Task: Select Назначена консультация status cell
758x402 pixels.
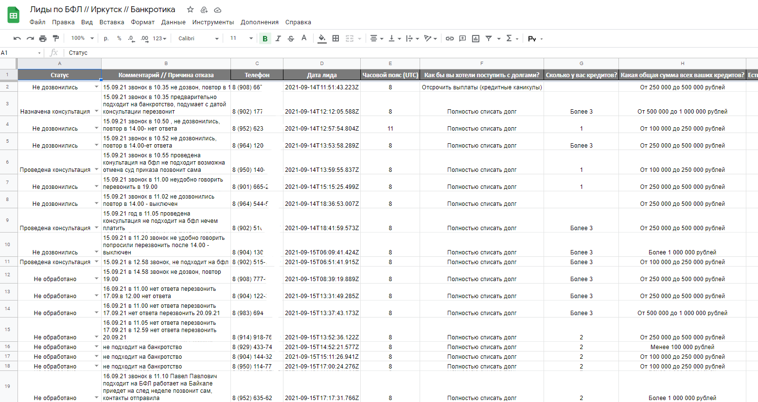Action: (59, 104)
